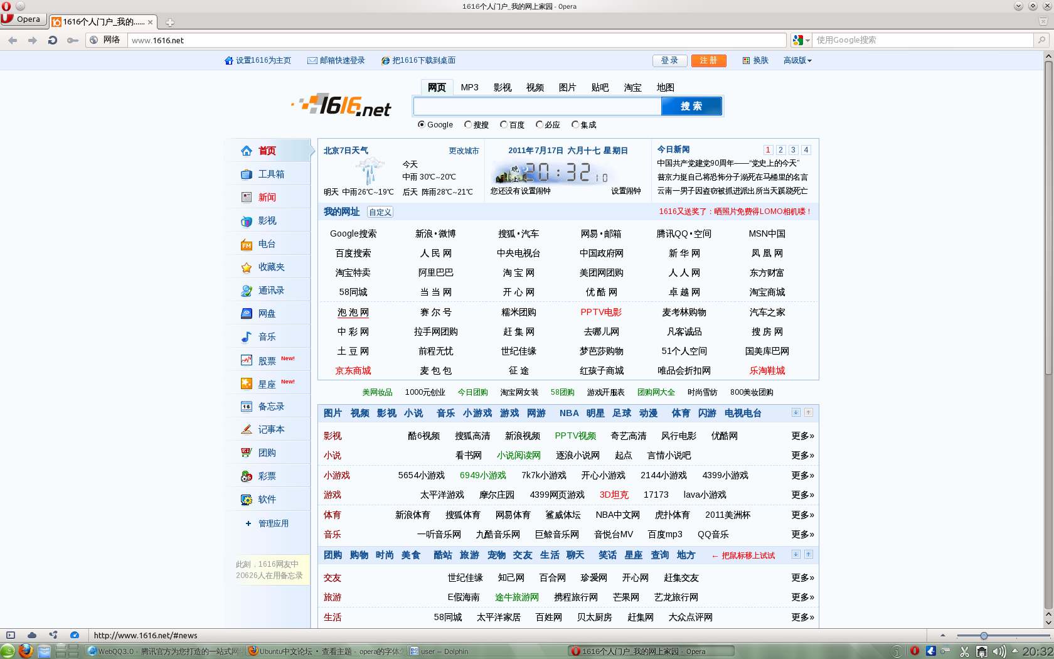
Task: Select the 百度 radio button
Action: click(x=503, y=124)
